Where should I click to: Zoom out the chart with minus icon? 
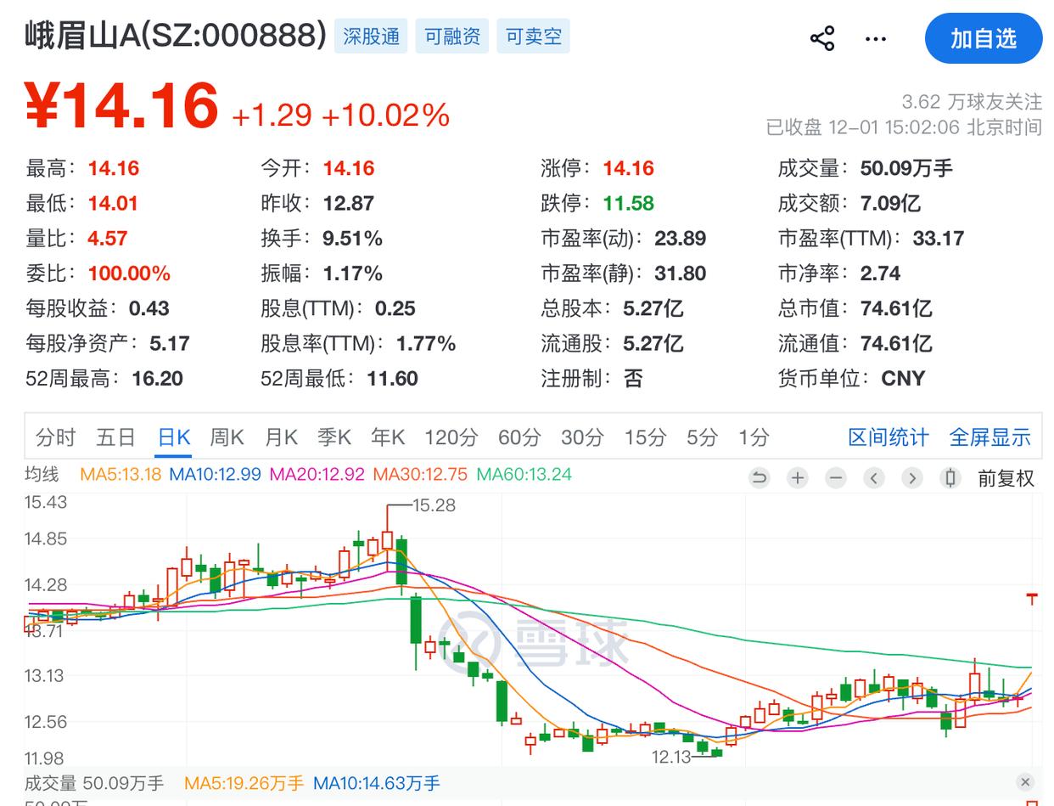tap(836, 478)
